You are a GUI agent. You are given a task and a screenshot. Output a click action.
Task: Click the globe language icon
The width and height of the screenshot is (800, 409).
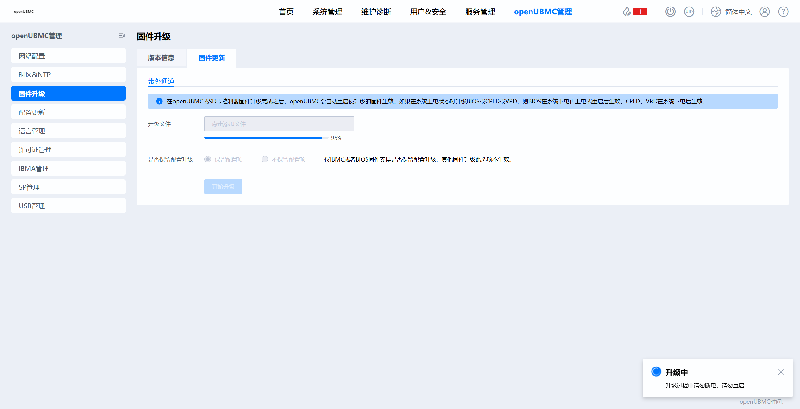click(716, 12)
